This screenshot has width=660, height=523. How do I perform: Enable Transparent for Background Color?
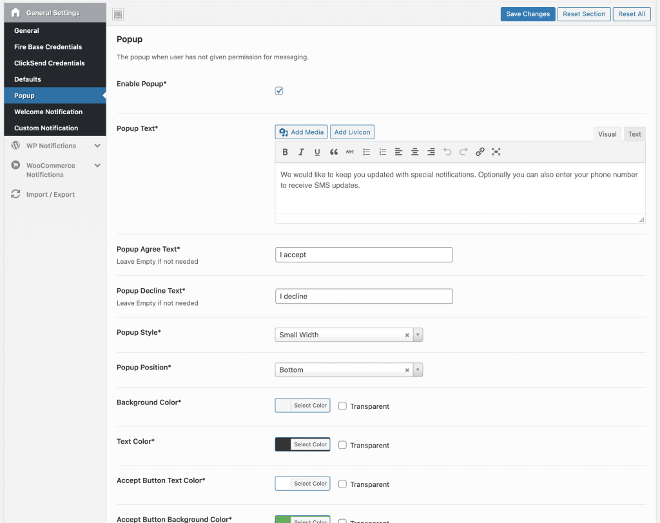coord(343,406)
